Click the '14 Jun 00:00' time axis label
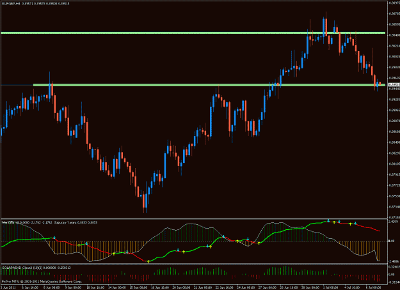 coord(116,287)
